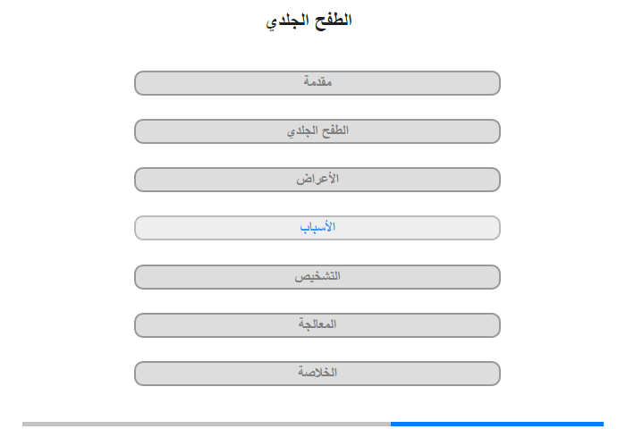Click the right end of blue progress bar
This screenshot has height=429, width=626.
[x=602, y=424]
